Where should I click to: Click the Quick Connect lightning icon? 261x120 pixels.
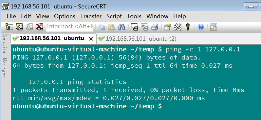pos(19,27)
